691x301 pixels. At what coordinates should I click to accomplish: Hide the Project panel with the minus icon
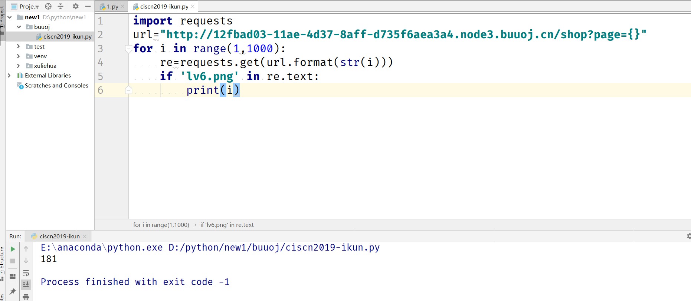pyautogui.click(x=88, y=6)
